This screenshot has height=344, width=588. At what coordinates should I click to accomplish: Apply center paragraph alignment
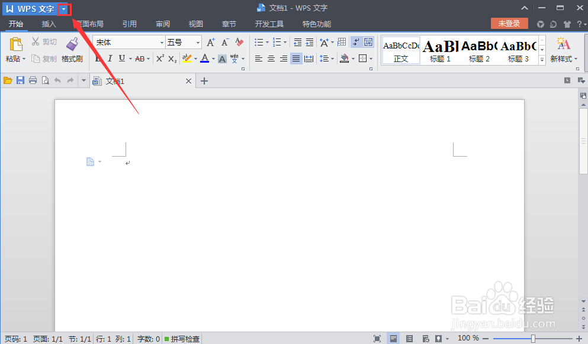[x=271, y=57]
